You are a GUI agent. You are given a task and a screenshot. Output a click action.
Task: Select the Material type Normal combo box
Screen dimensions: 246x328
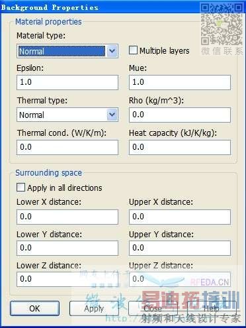click(x=67, y=51)
